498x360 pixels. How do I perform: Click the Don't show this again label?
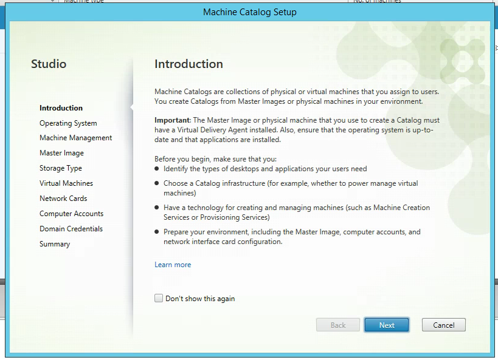[x=199, y=299]
